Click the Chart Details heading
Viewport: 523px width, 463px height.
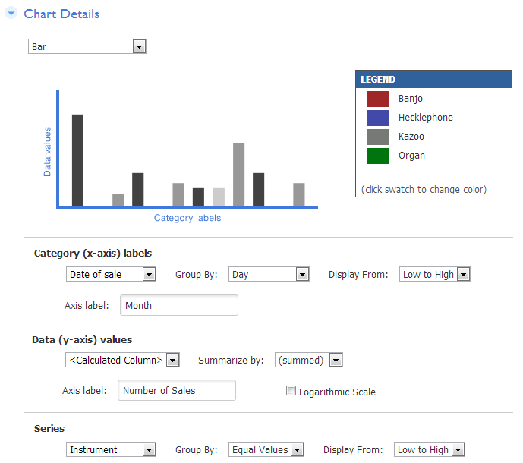point(61,14)
